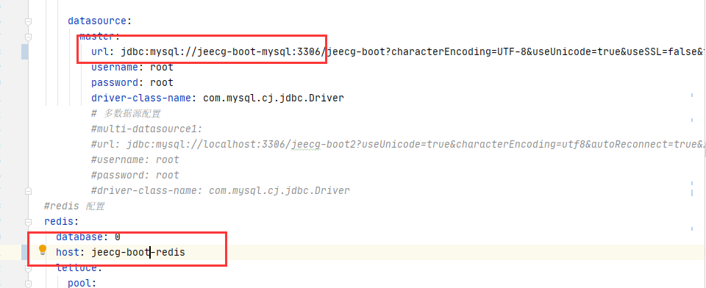The image size is (706, 288).
Task: Click scrollbar stripe mark beside driver-class-name line
Action: click(691, 96)
